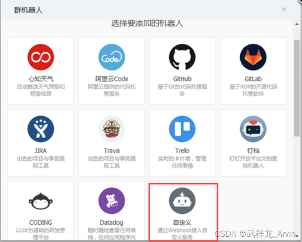Click the 心知天气 title text
This screenshot has height=242, width=302.
41,79
